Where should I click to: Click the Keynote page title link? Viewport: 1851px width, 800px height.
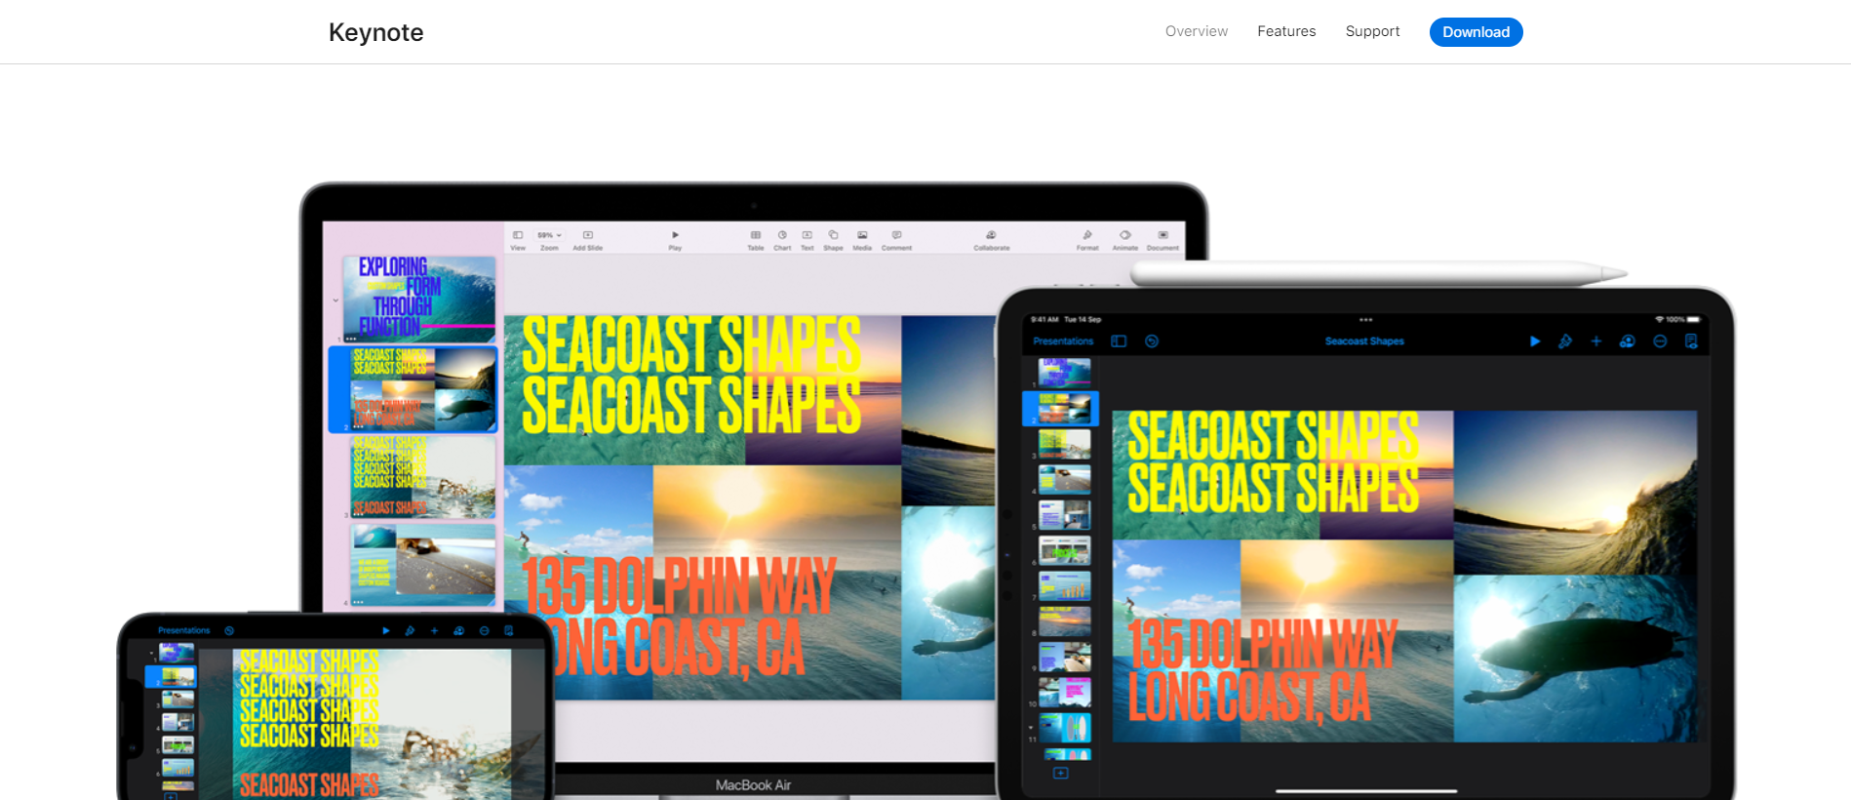tap(375, 32)
